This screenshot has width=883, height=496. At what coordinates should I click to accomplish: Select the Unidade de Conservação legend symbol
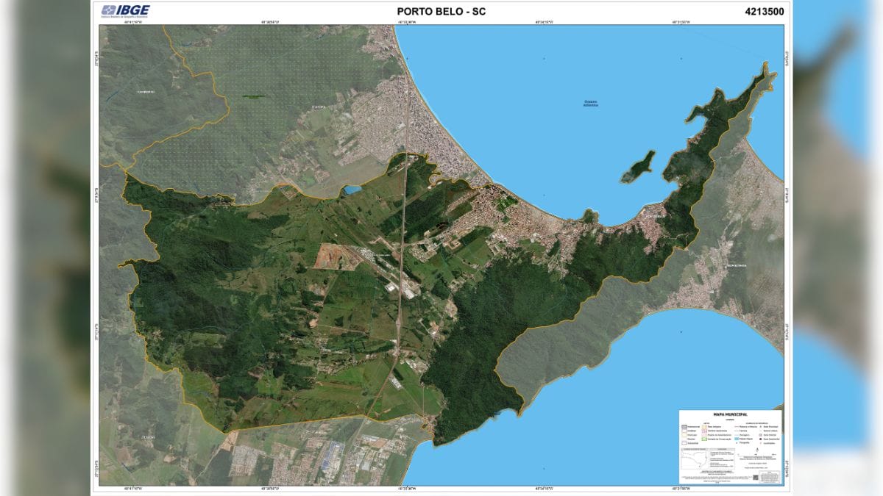(x=703, y=439)
